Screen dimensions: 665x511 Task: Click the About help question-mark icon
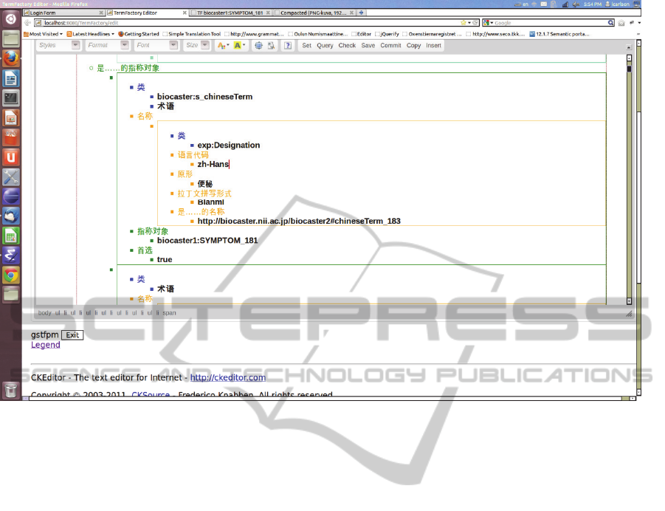pos(286,46)
